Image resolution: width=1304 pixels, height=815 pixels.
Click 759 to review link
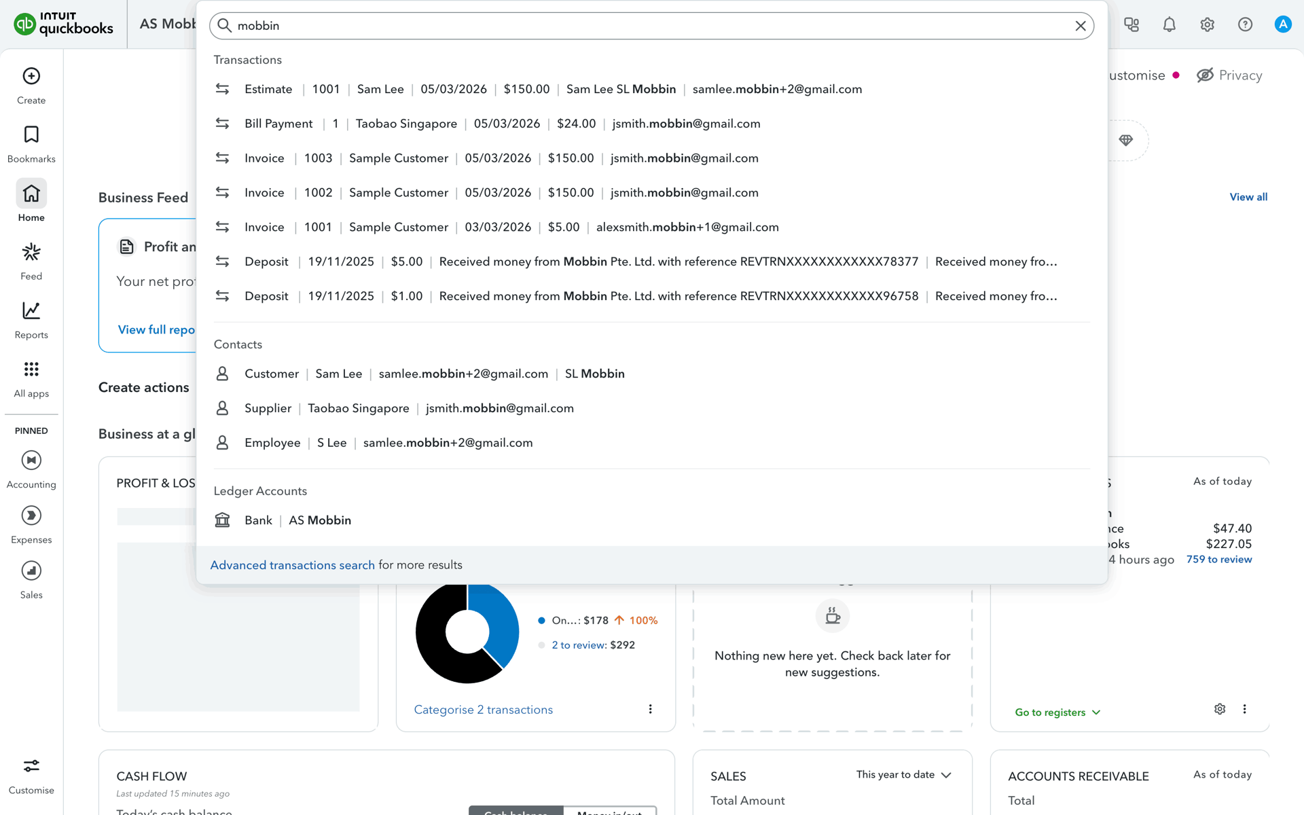point(1219,560)
